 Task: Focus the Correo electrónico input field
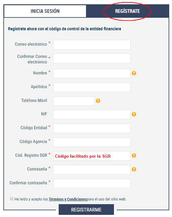(x=92, y=45)
